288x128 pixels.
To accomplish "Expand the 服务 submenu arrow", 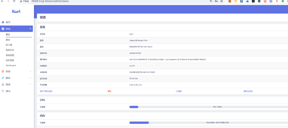I will (x=30, y=78).
